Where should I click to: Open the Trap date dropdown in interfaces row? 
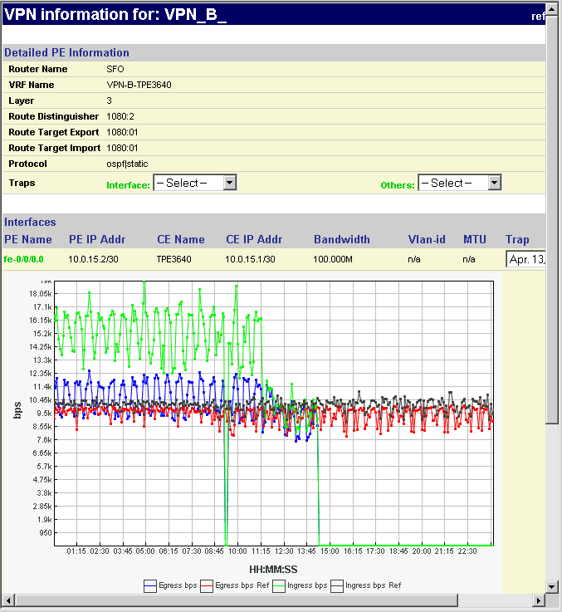[x=525, y=260]
